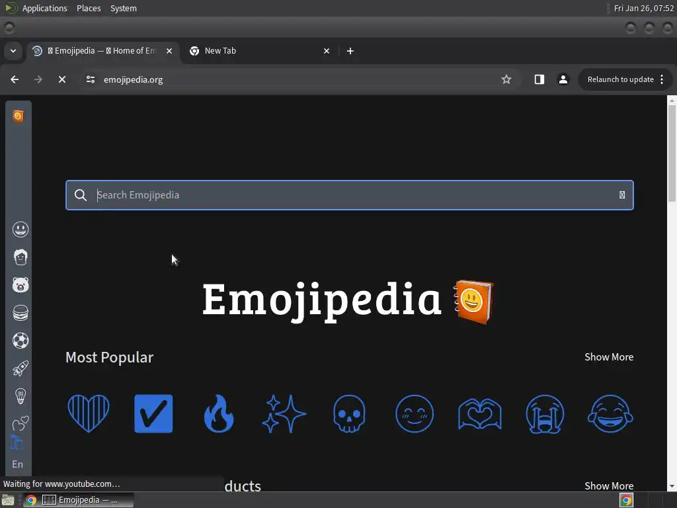Screen dimensions: 677x508
Task: Show more Most Popular emojis
Action: tap(609, 357)
